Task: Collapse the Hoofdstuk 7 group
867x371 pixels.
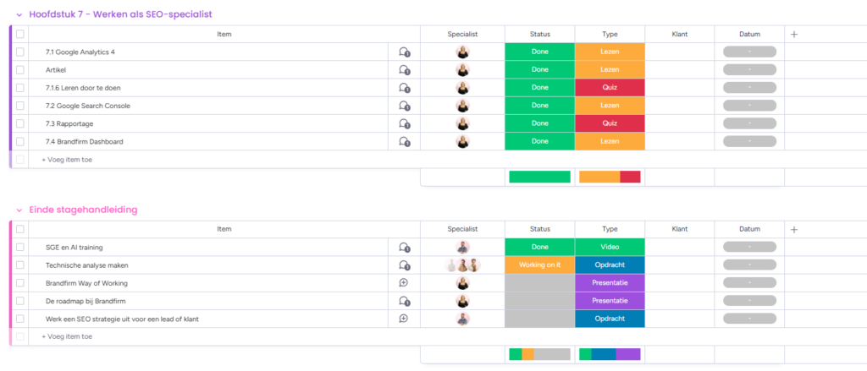Action: (19, 14)
